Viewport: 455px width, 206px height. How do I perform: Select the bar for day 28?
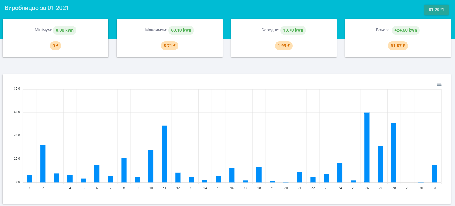394,153
